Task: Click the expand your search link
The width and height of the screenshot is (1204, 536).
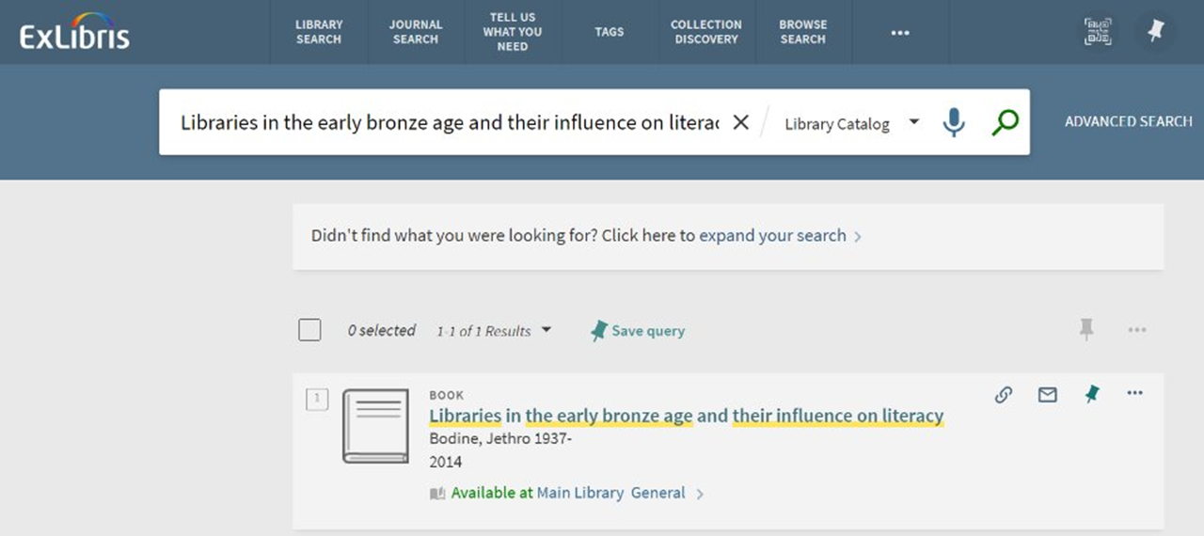Action: [x=772, y=236]
